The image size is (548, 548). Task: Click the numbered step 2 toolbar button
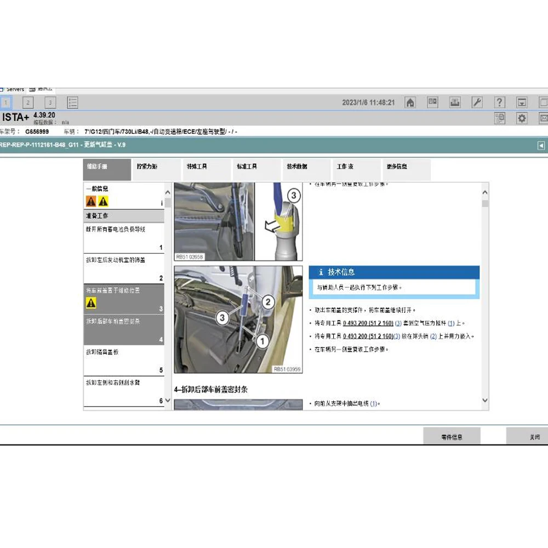click(28, 102)
